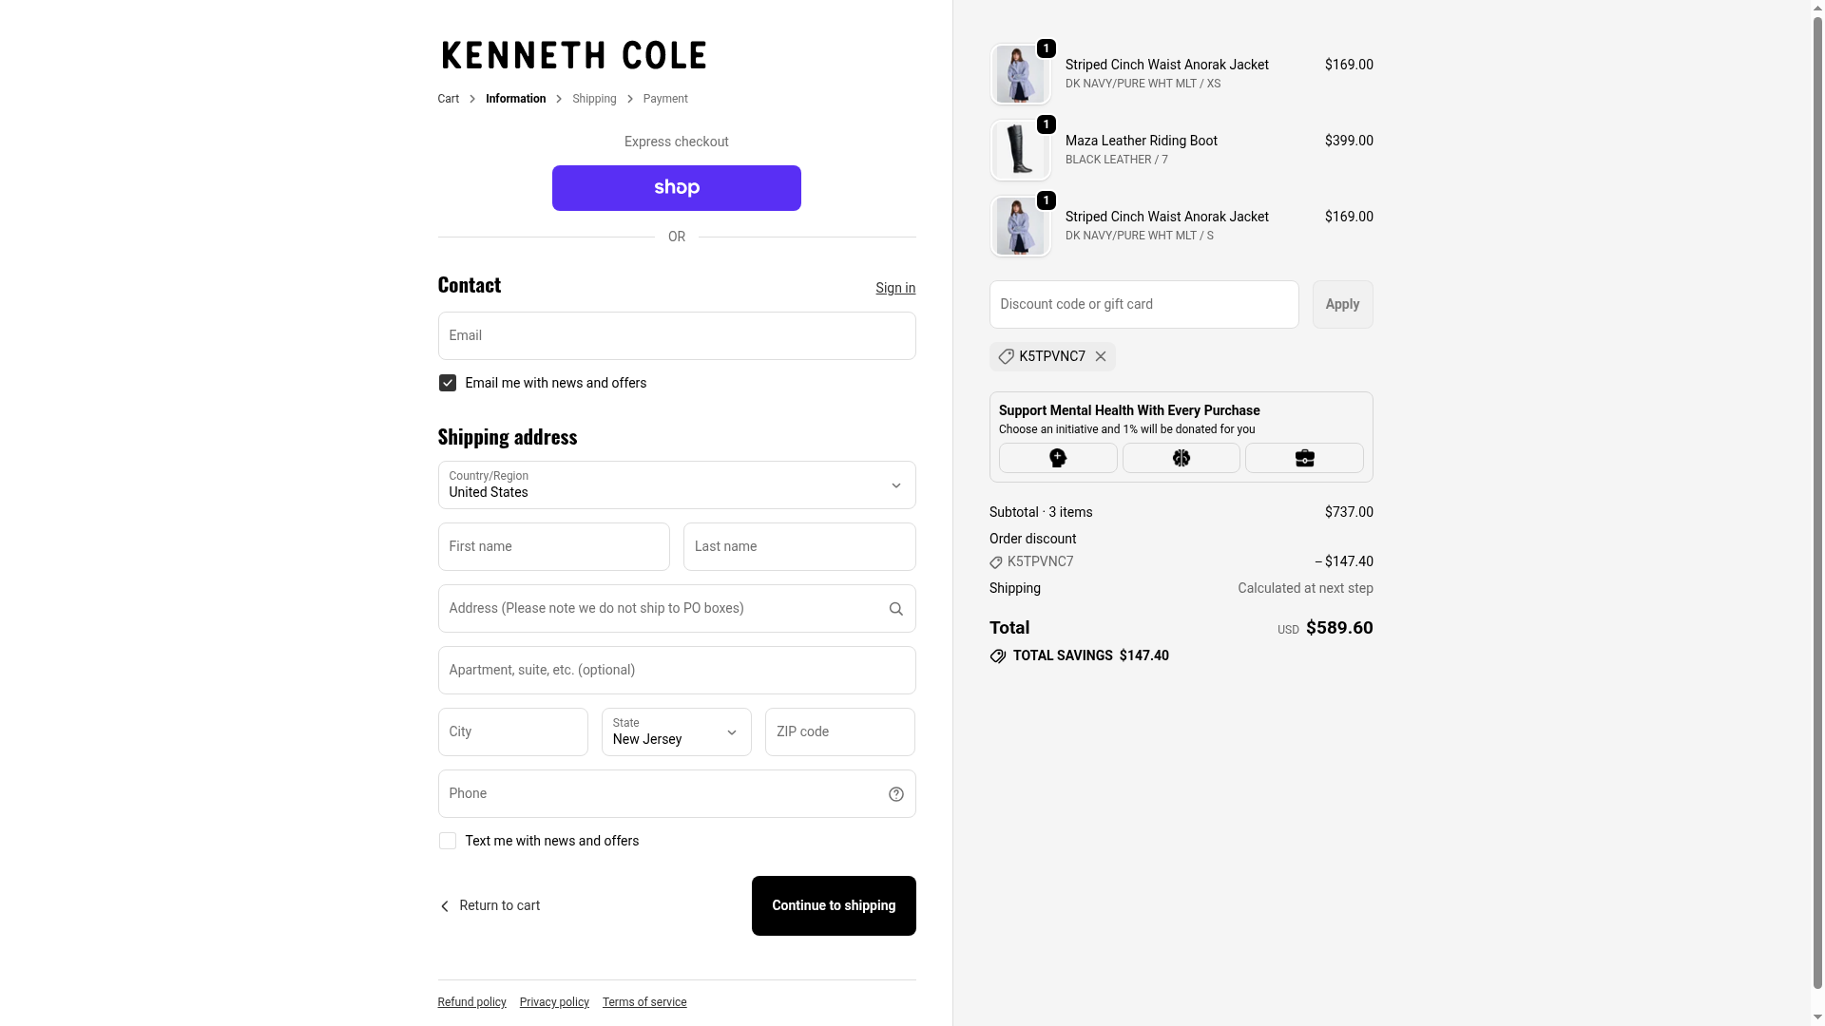Pick the briefcase donation initiative
This screenshot has width=1825, height=1026.
pyautogui.click(x=1304, y=458)
